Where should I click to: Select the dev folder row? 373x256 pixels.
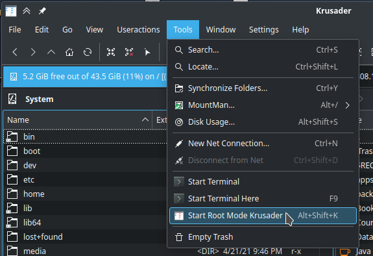[85, 166]
